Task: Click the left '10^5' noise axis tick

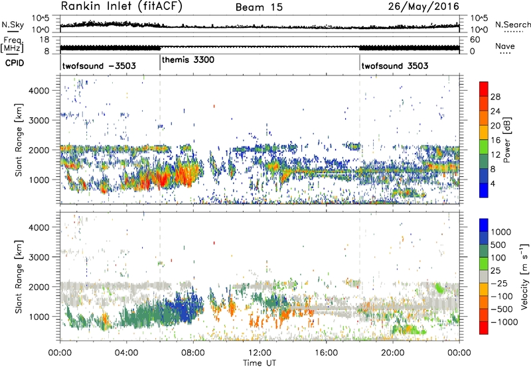Action: [40, 19]
